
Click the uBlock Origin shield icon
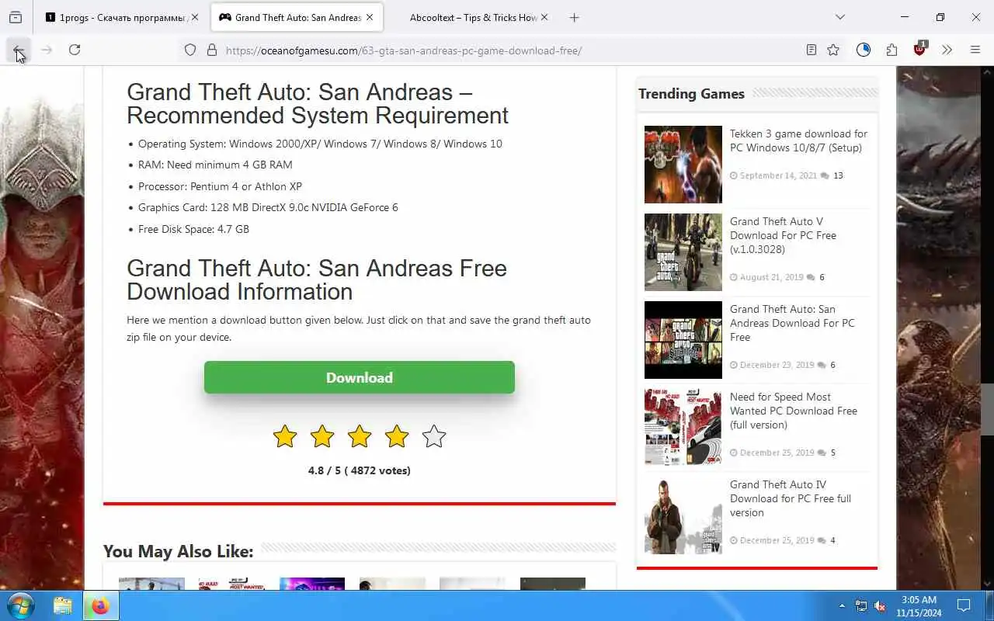920,49
